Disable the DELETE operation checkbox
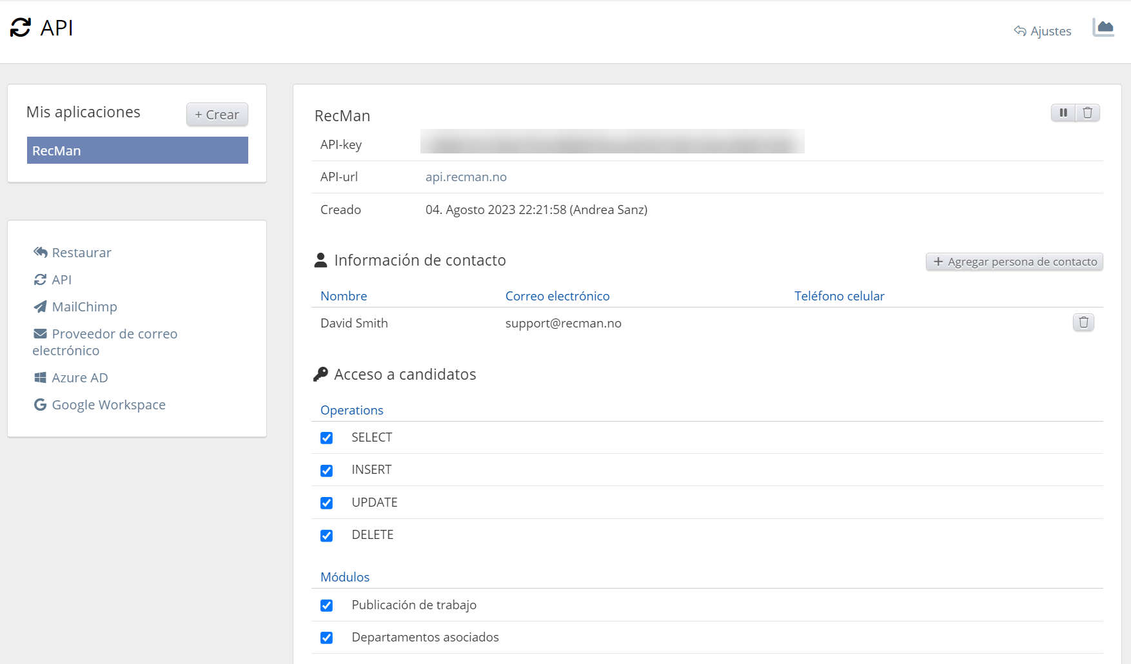 coord(327,536)
